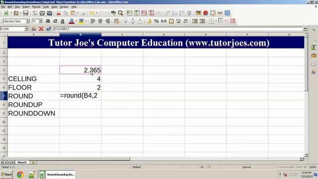Toggle Bold formatting

[x=48, y=21]
